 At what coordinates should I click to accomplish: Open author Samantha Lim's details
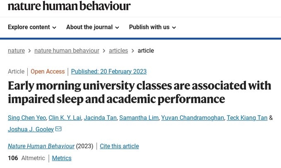click(x=139, y=118)
